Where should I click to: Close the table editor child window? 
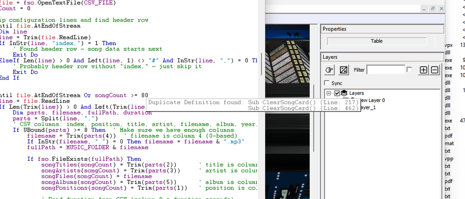[x=441, y=8]
